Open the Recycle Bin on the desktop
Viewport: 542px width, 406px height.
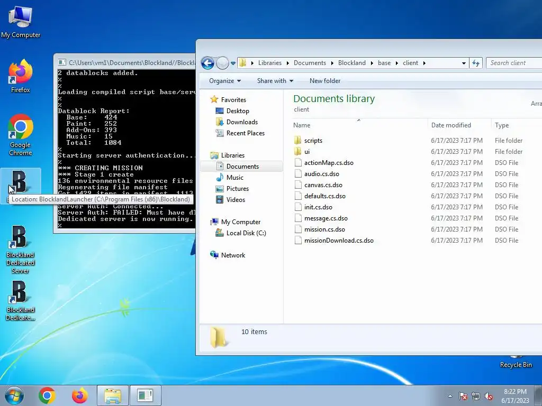[x=516, y=363]
